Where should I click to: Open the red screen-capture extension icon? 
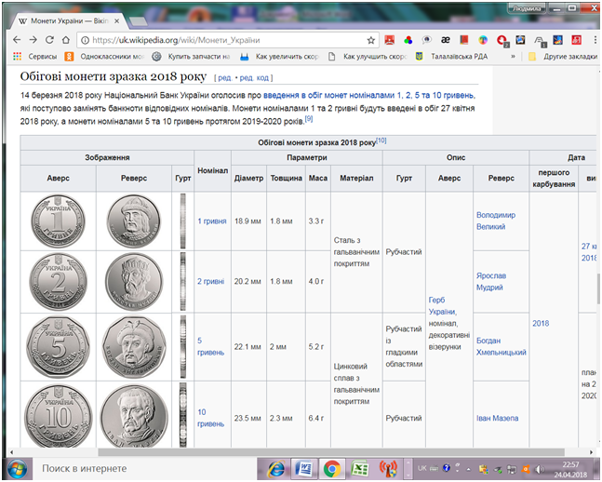click(389, 40)
